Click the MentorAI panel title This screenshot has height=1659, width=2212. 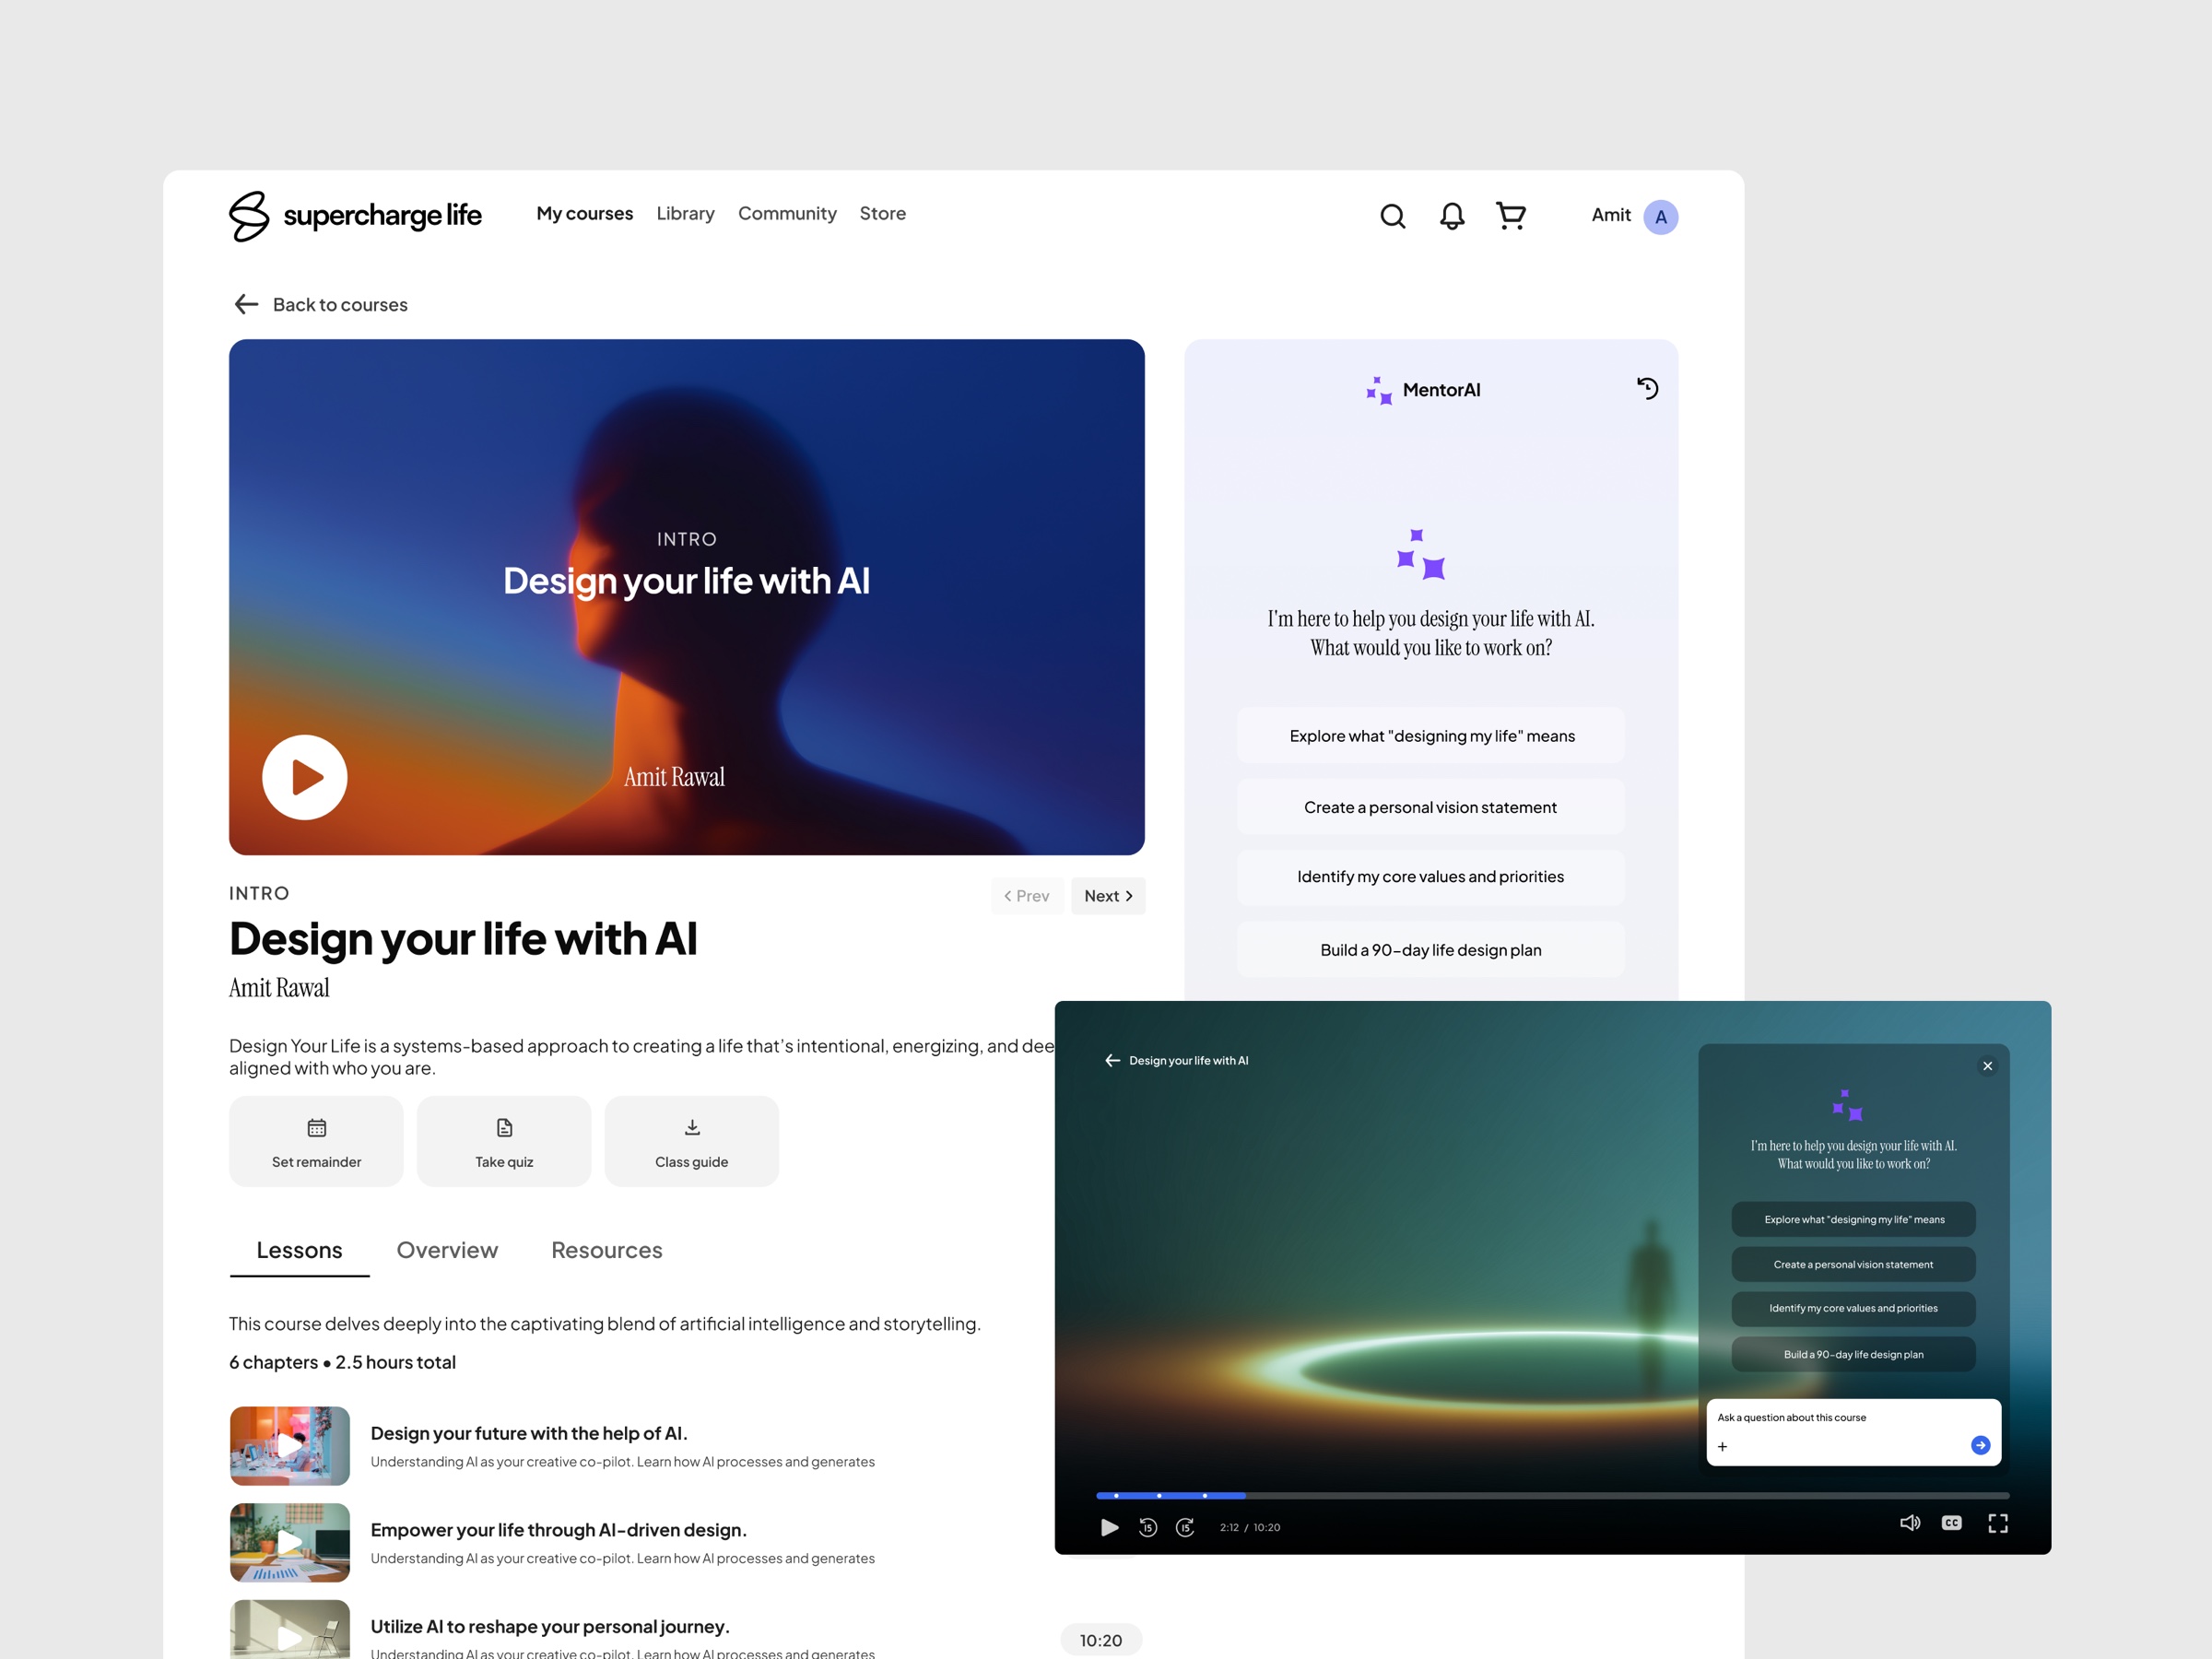pos(1441,390)
